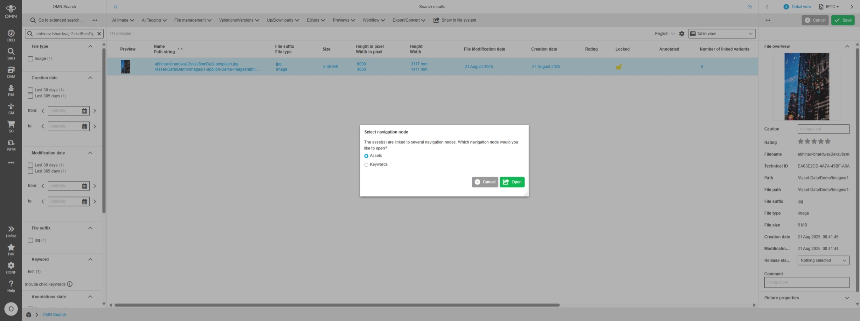Collapse the Keyword filter section
This screenshot has height=321, width=860.
tap(90, 259)
